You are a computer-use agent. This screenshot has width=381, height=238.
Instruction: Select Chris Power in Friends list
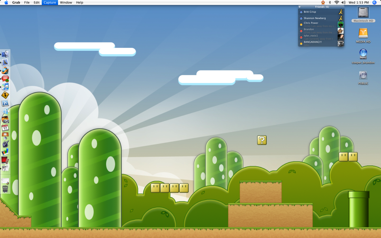[x=321, y=24]
